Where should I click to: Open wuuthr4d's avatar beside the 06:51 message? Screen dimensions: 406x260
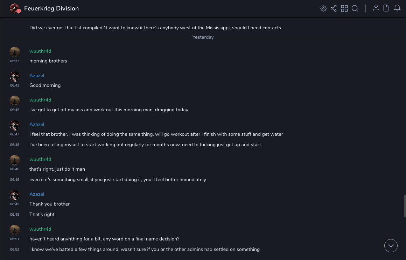pos(15,230)
